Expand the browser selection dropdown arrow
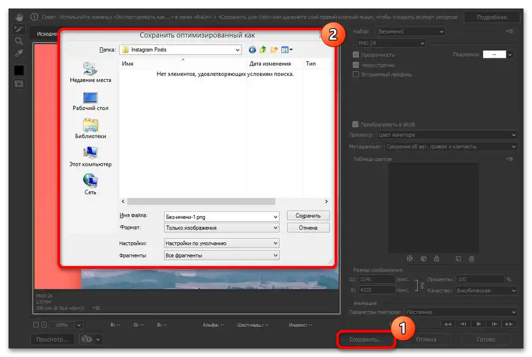The height and width of the screenshot is (357, 532). pyautogui.click(x=98, y=339)
